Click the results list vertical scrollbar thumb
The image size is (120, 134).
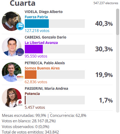click(118, 22)
